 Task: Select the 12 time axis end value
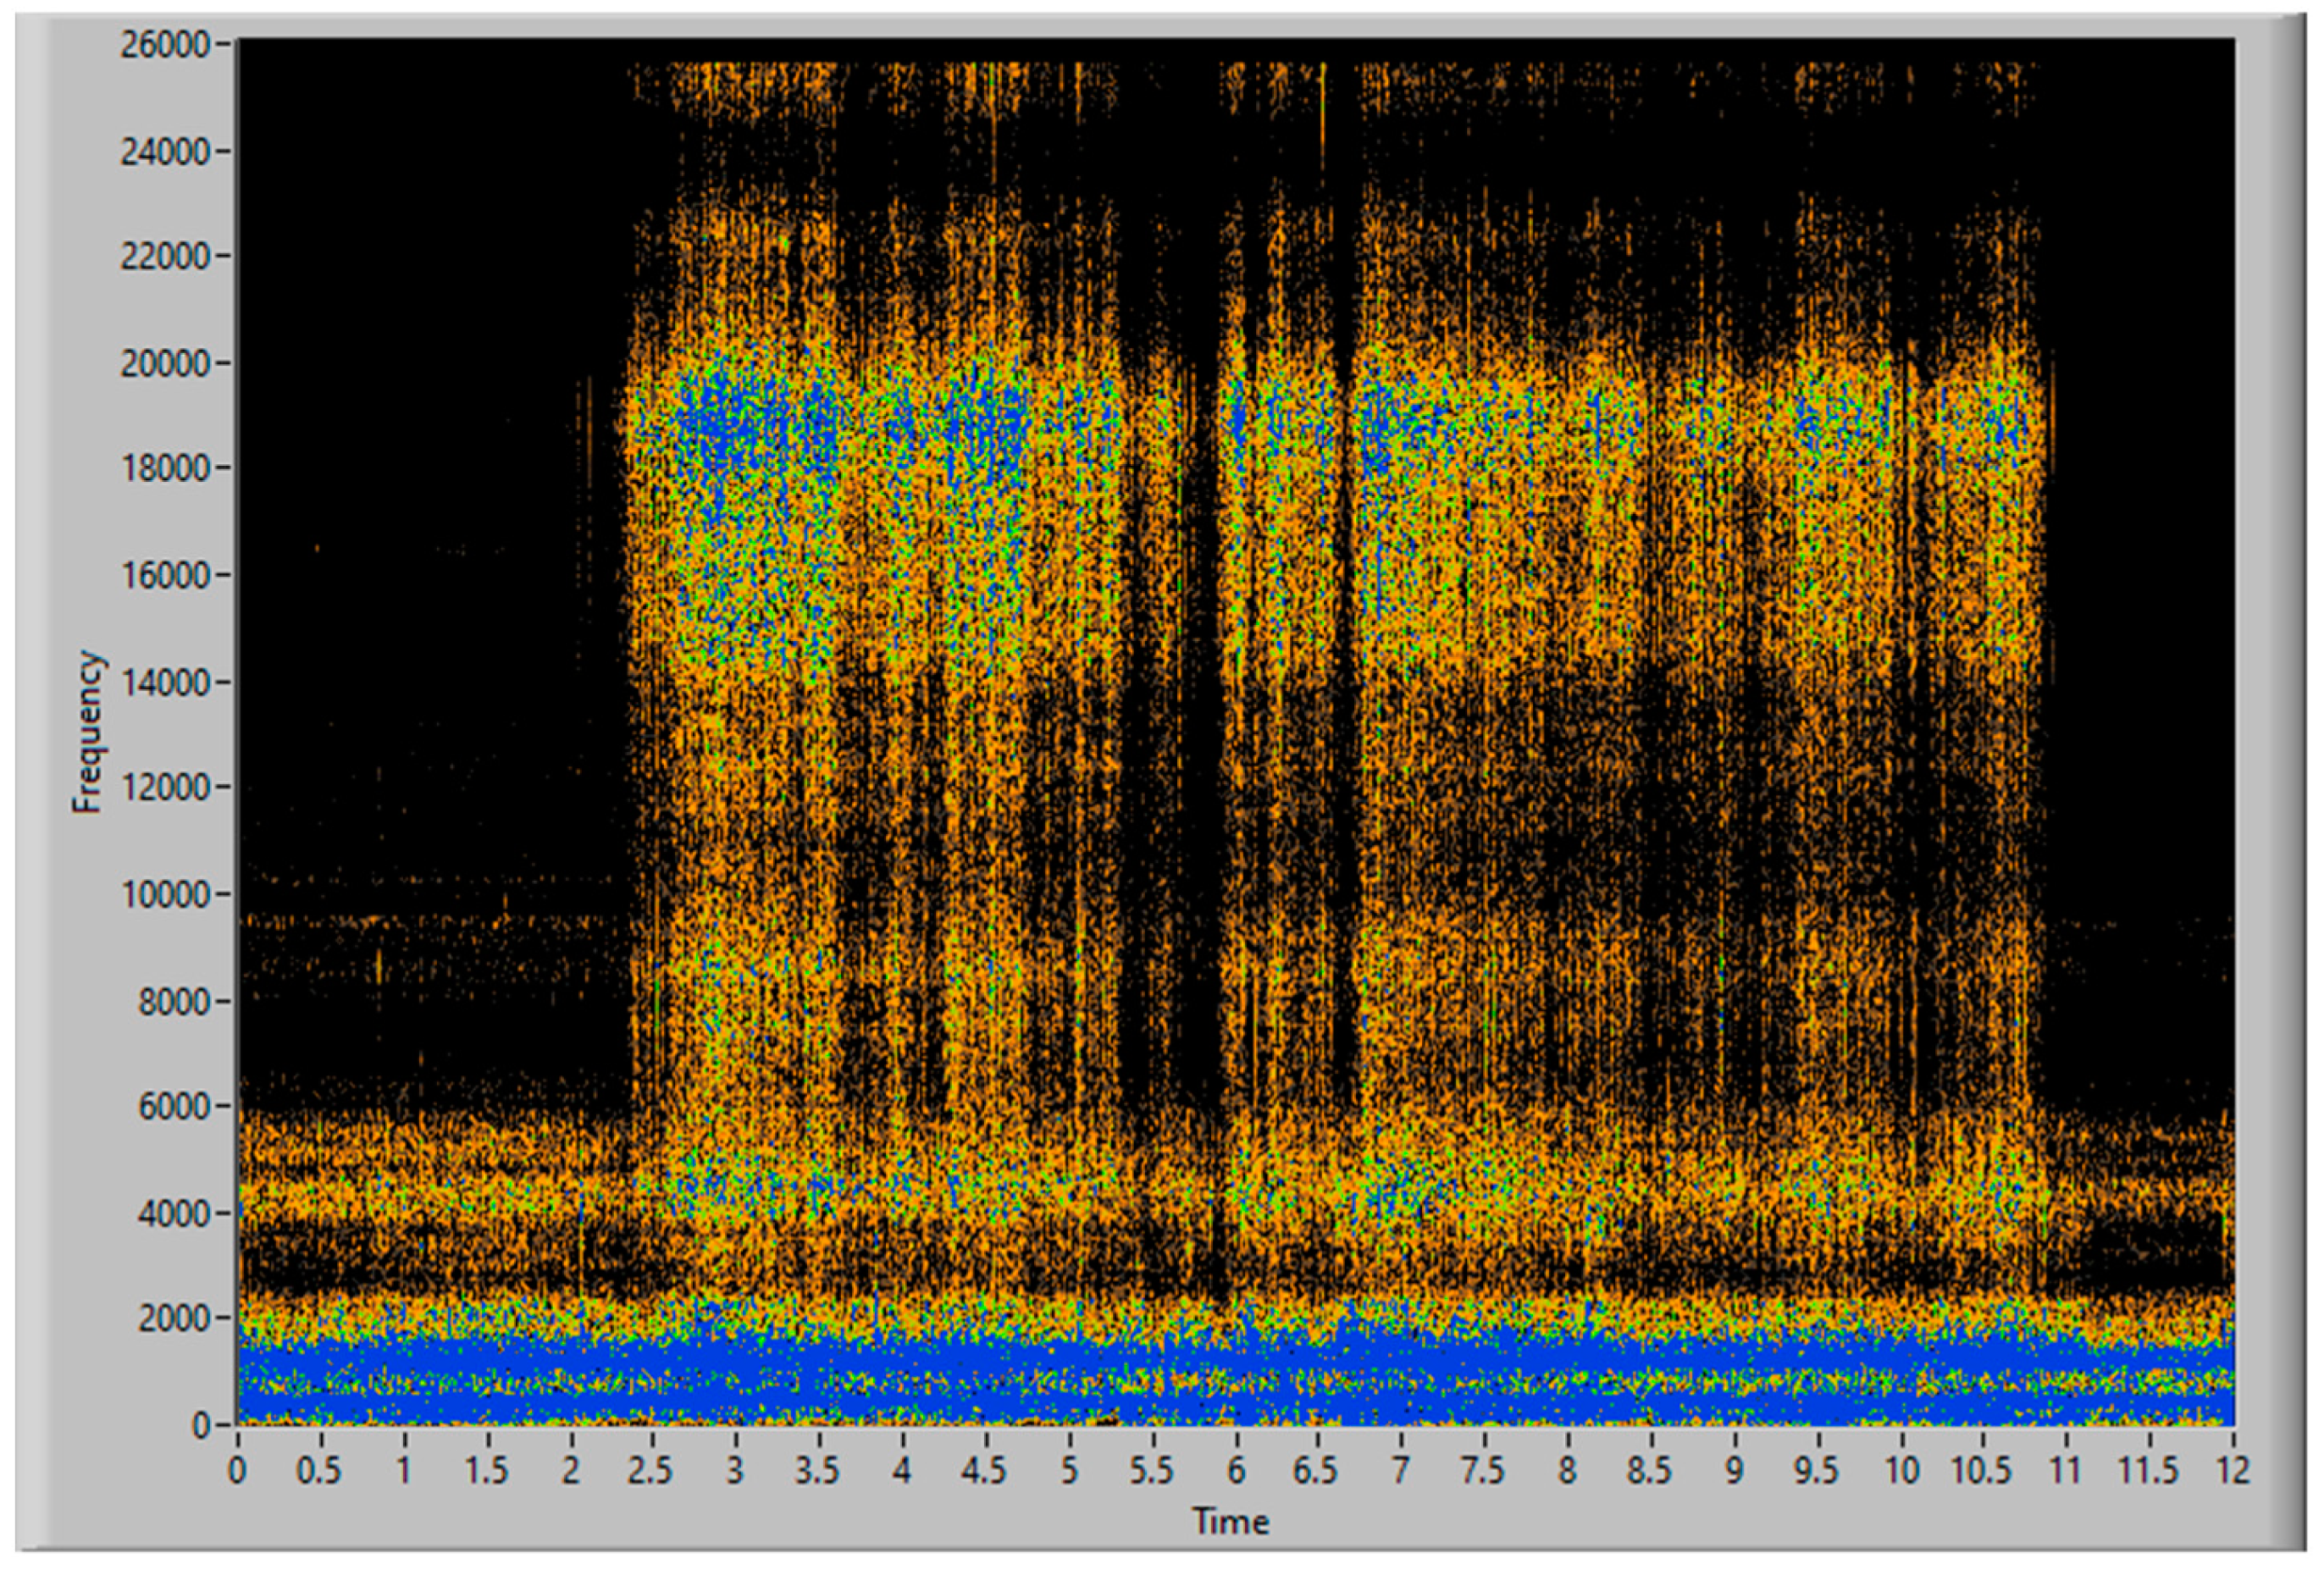[x=2233, y=1470]
